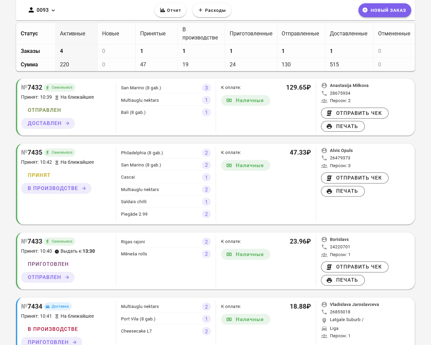
Task: Print order 7435 ticket
Action: pyautogui.click(x=342, y=191)
